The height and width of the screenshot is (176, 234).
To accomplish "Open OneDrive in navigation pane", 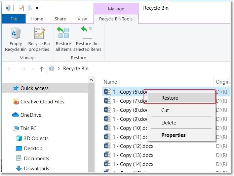I will click(31, 115).
